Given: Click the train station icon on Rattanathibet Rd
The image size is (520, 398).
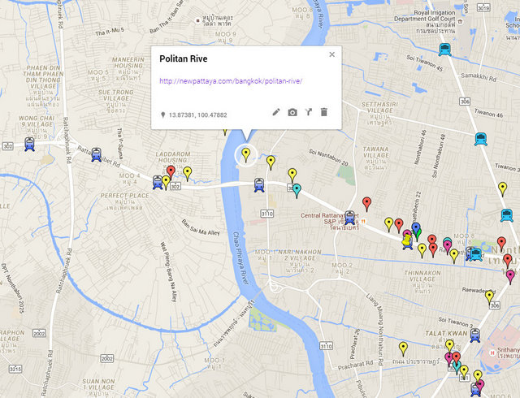Looking at the screenshot, I should tap(96, 155).
